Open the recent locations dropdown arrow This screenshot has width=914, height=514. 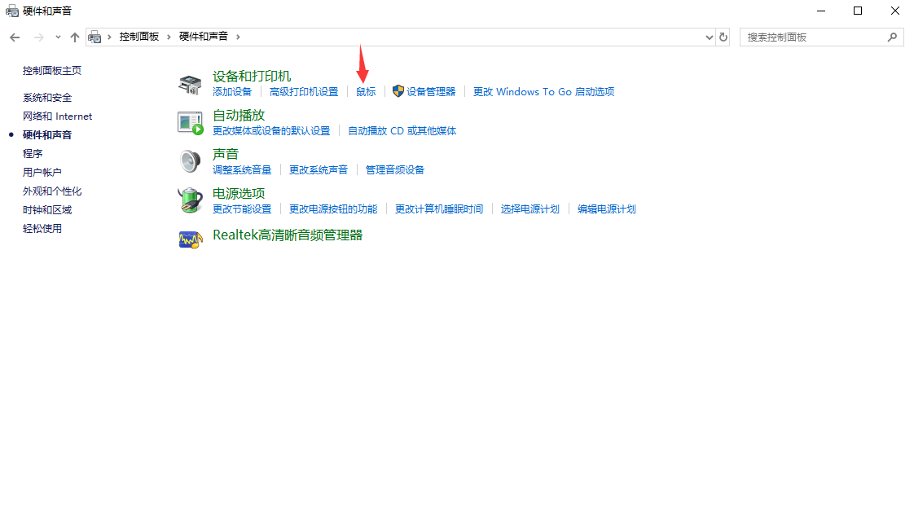[x=58, y=37]
